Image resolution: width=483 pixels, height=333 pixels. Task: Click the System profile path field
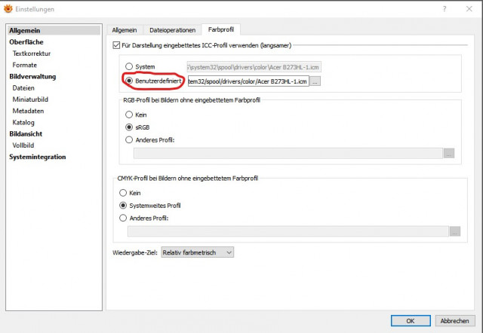[254, 67]
